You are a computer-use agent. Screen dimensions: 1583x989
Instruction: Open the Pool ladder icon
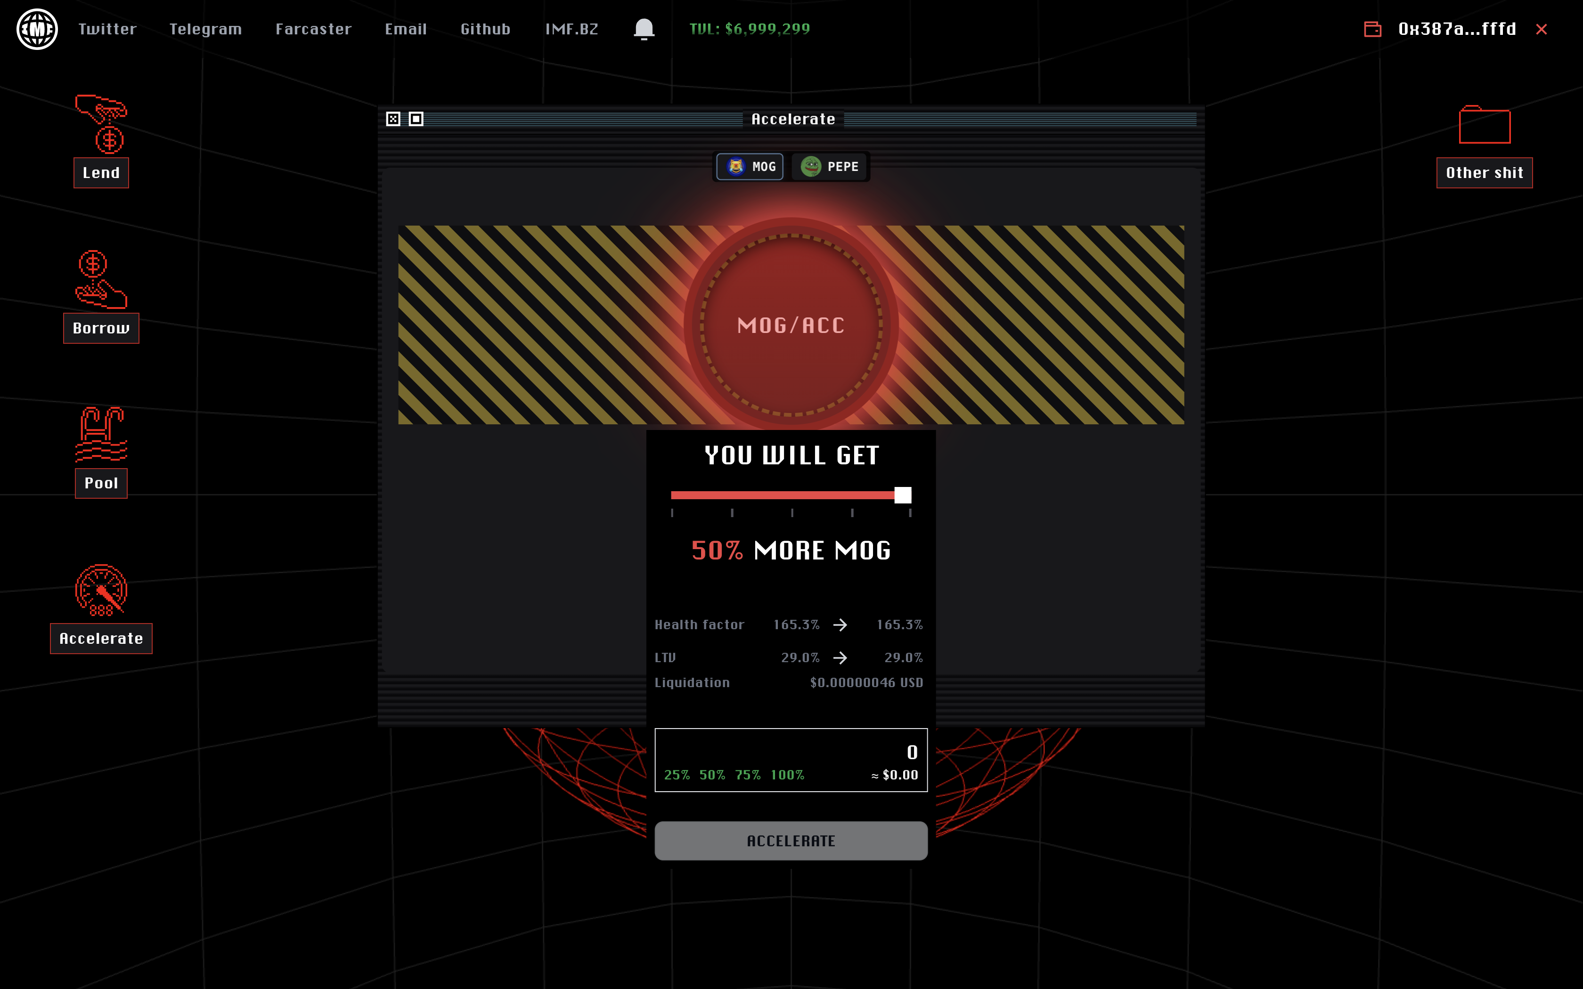pyautogui.click(x=101, y=434)
